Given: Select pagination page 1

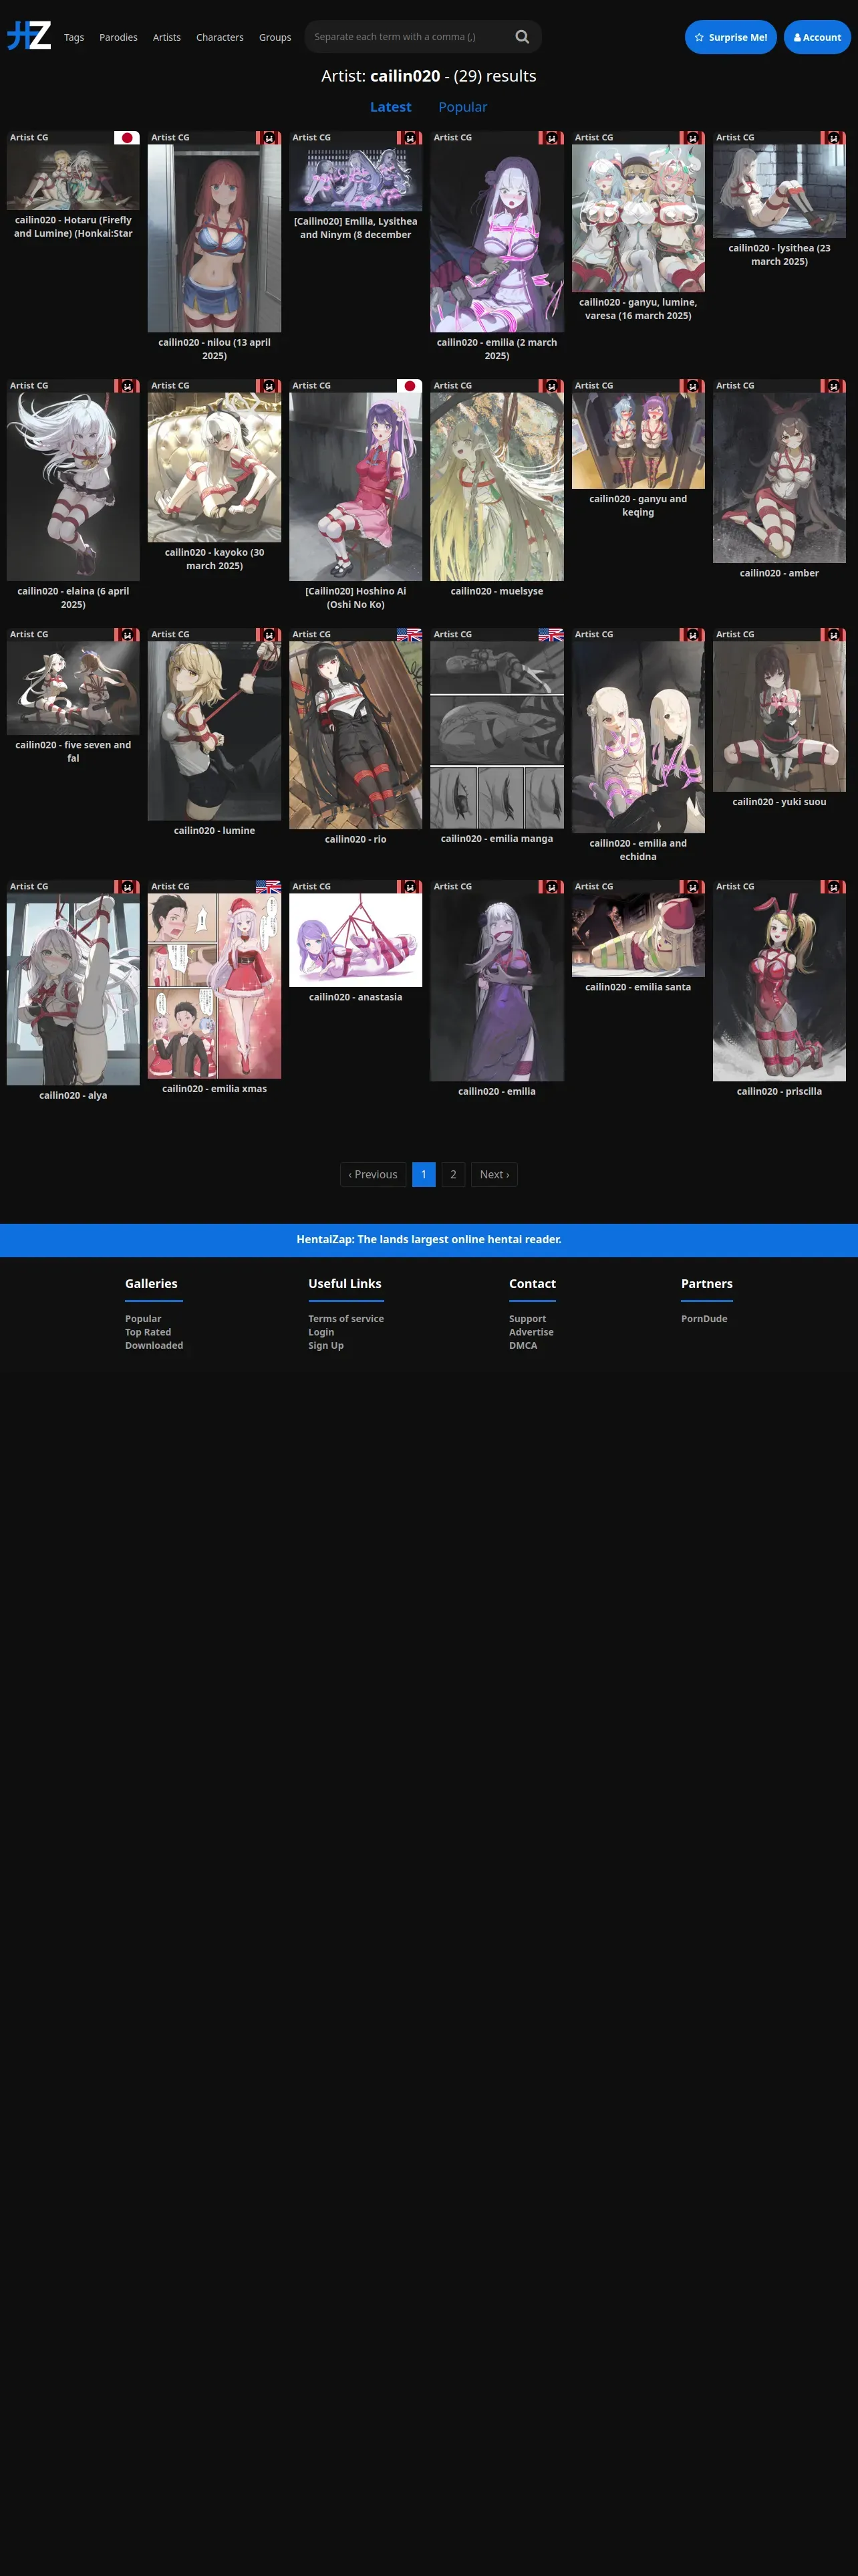Looking at the screenshot, I should point(424,1174).
